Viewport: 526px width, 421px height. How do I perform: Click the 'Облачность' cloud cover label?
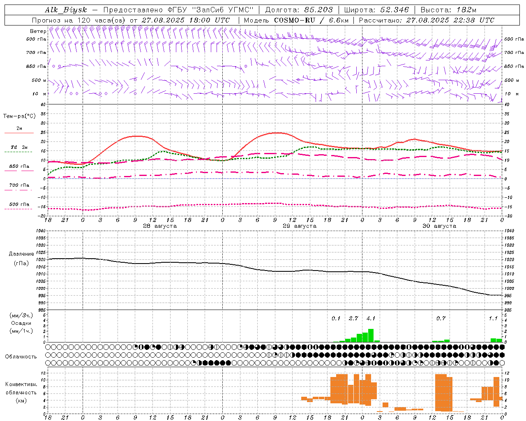tap(21, 357)
